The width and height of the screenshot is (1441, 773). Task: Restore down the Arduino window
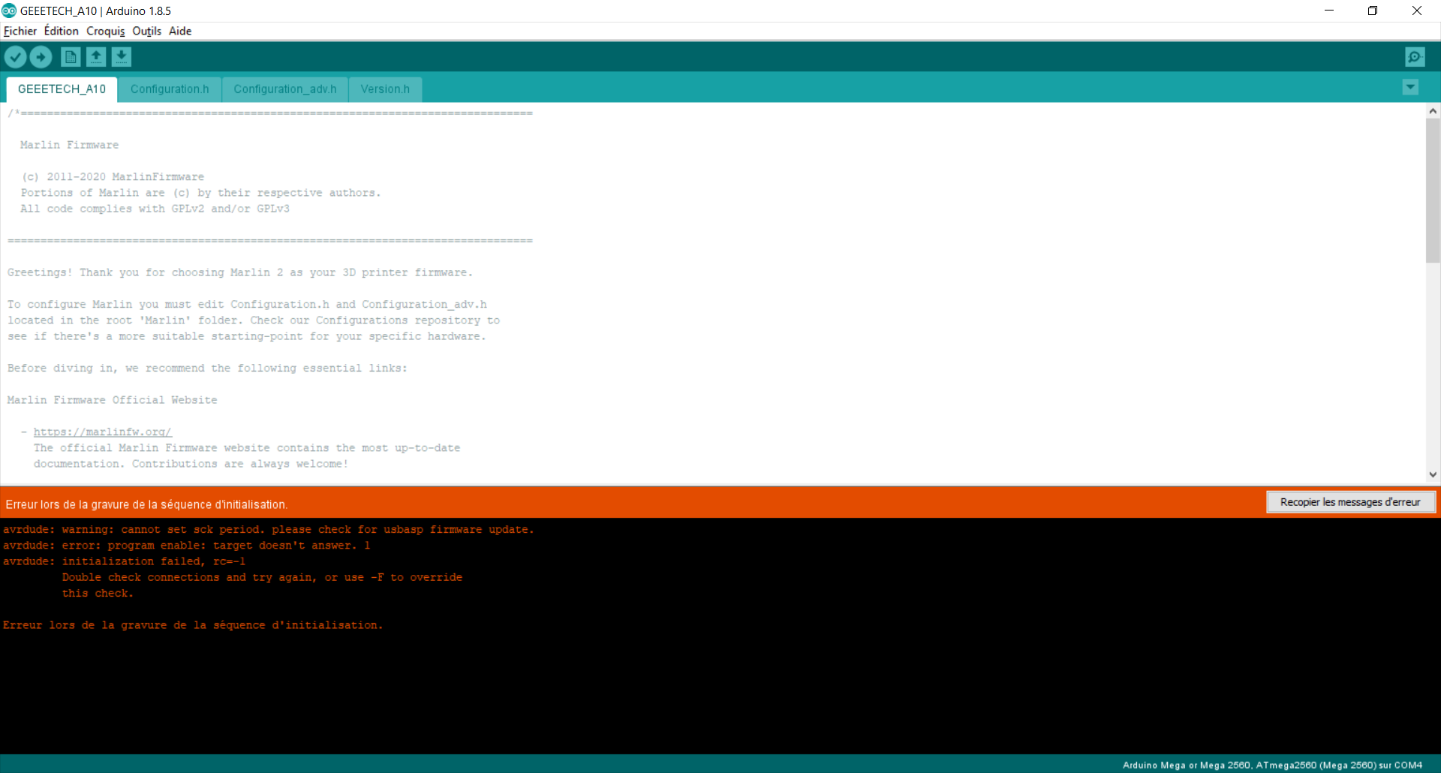point(1373,11)
